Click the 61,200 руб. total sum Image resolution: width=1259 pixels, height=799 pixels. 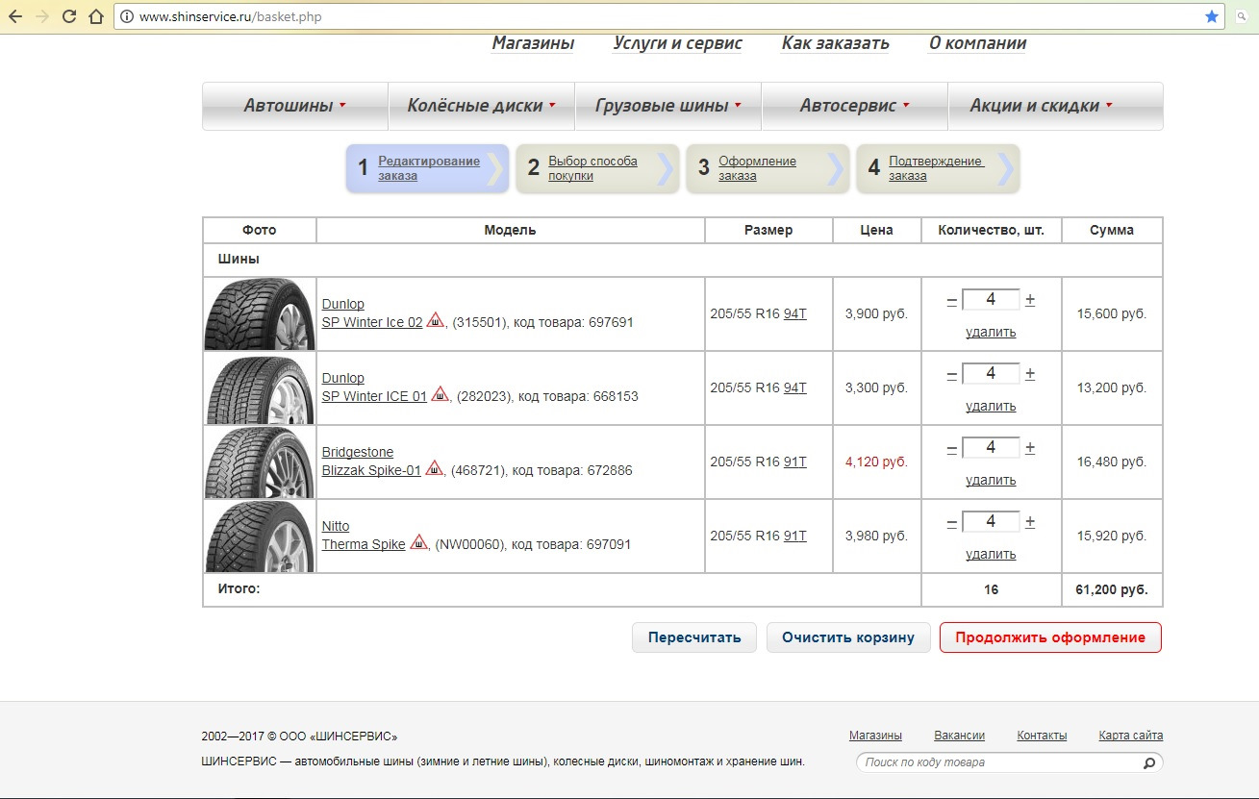[x=1112, y=589]
